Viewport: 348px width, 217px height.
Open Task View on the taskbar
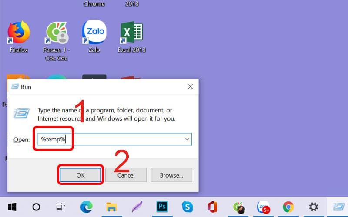pyautogui.click(x=61, y=207)
